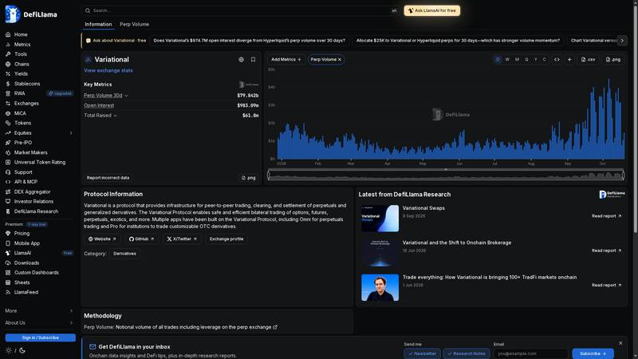
Task: Open the X/Twitter link
Action: click(182, 239)
